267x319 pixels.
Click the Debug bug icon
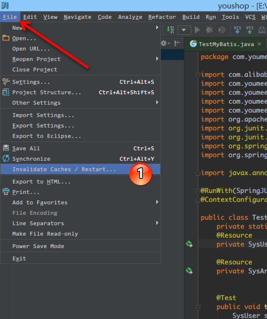(x=209, y=30)
